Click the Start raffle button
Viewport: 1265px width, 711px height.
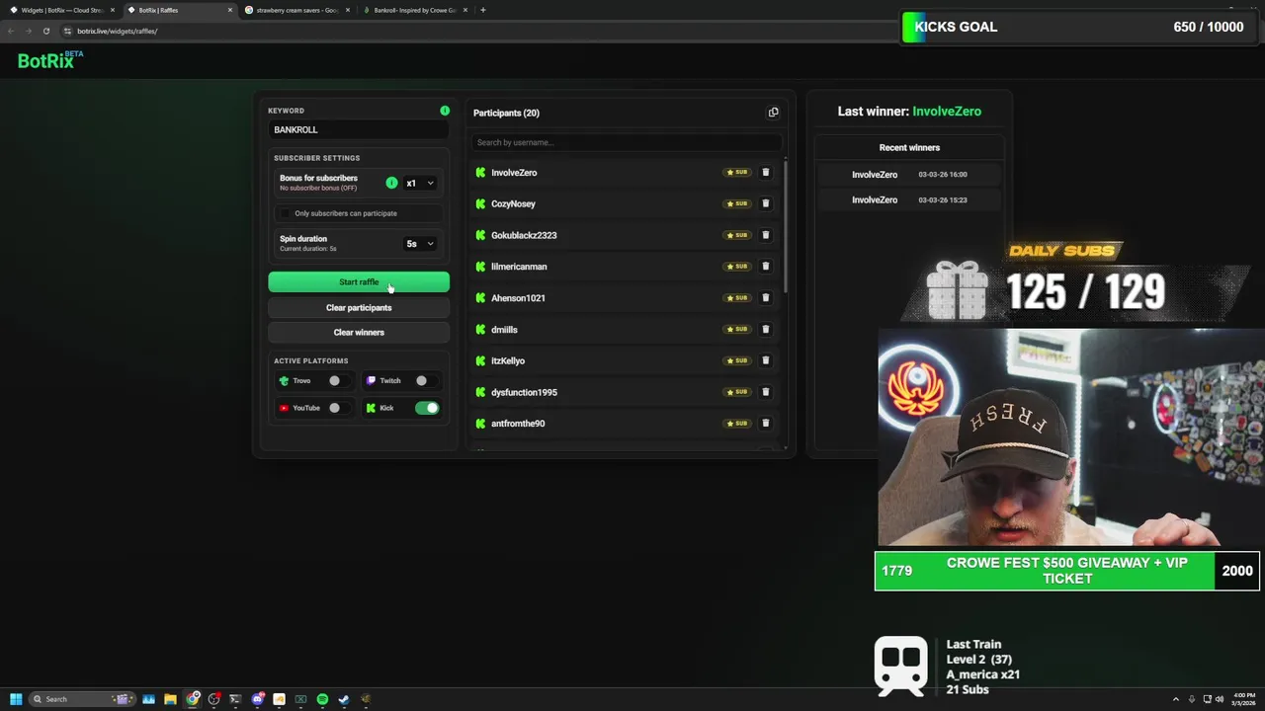(x=359, y=282)
